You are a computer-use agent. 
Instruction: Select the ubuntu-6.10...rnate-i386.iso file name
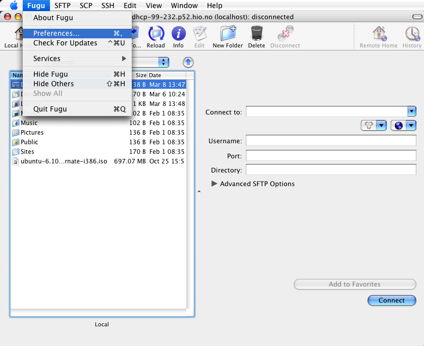coord(64,161)
